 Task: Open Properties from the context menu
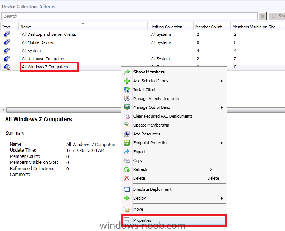pyautogui.click(x=174, y=220)
